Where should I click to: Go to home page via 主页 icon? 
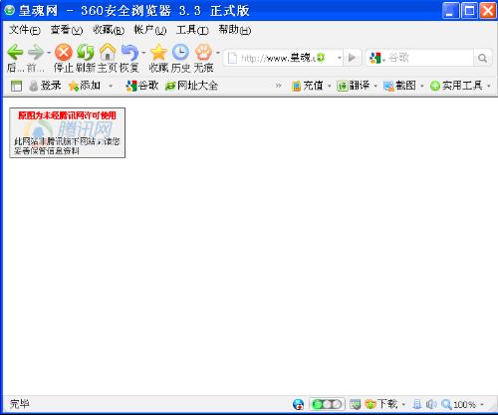108,53
